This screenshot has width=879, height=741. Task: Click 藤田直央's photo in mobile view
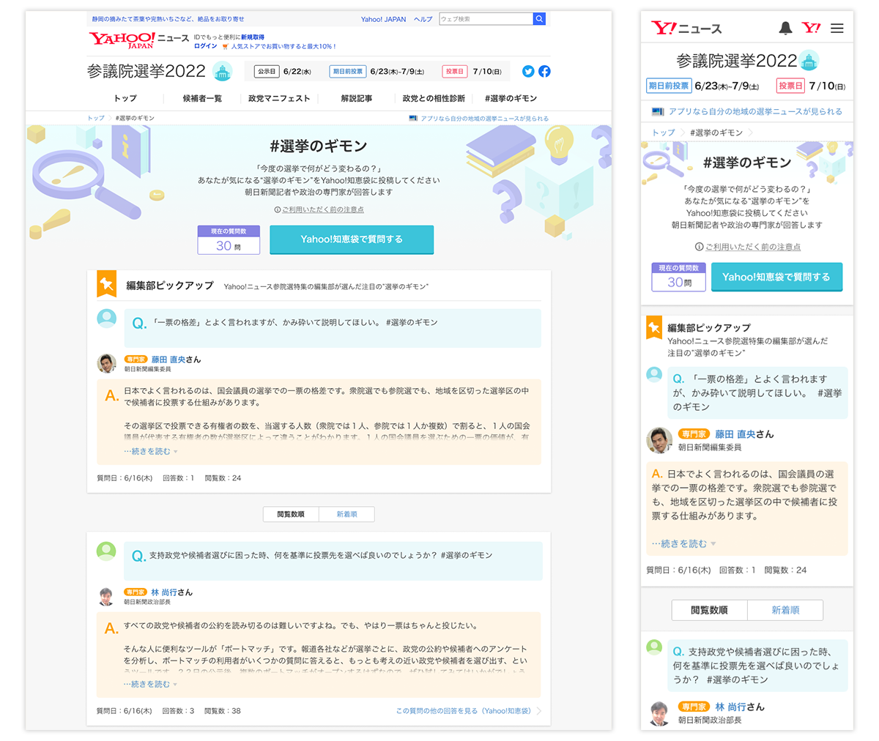tap(659, 440)
